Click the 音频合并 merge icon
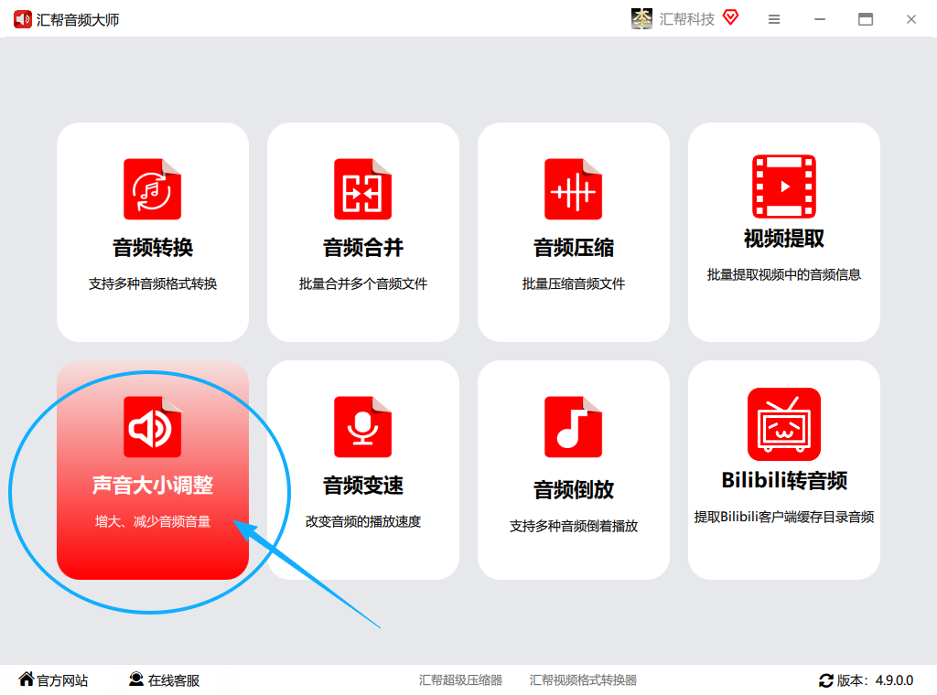937x695 pixels. coord(362,188)
